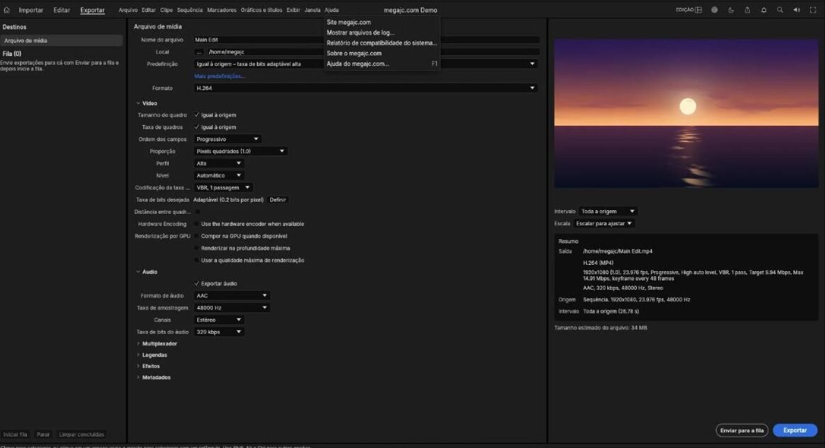This screenshot has width=825, height=448.
Task: Open the Gráficos e títulos menu
Action: pos(262,10)
